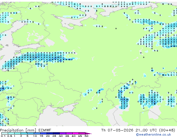Screen dimensions: 177x137
Task: Pick the 15–20 mm legend color
Action: [x=44, y=133]
